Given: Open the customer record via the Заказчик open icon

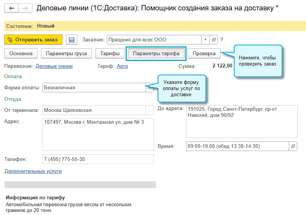Looking at the screenshot, I should pyautogui.click(x=214, y=39).
